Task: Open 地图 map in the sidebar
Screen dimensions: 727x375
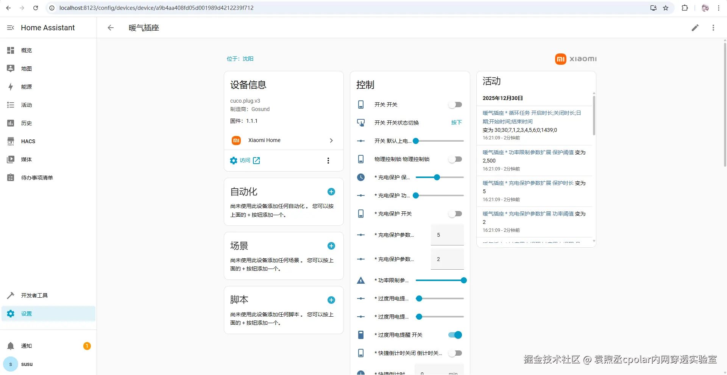Action: click(x=48, y=69)
